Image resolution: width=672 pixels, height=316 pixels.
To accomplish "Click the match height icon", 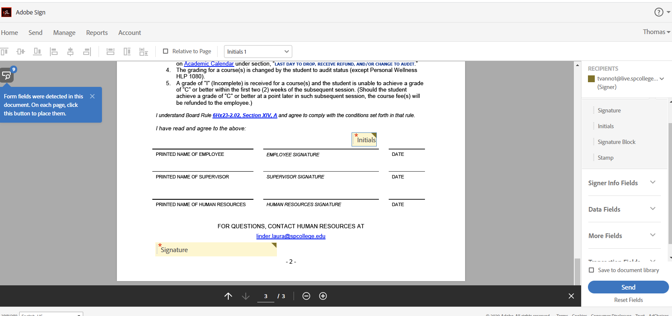I will [x=127, y=52].
